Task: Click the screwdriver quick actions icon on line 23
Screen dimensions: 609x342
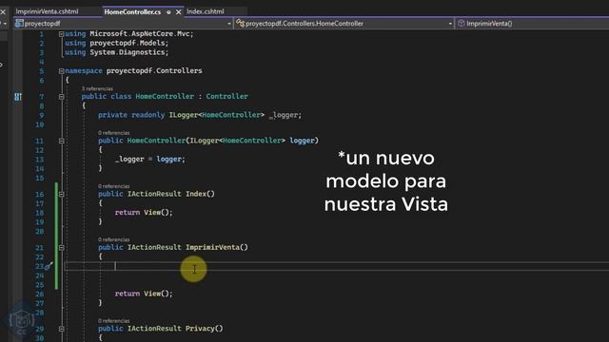Action: 49,266
